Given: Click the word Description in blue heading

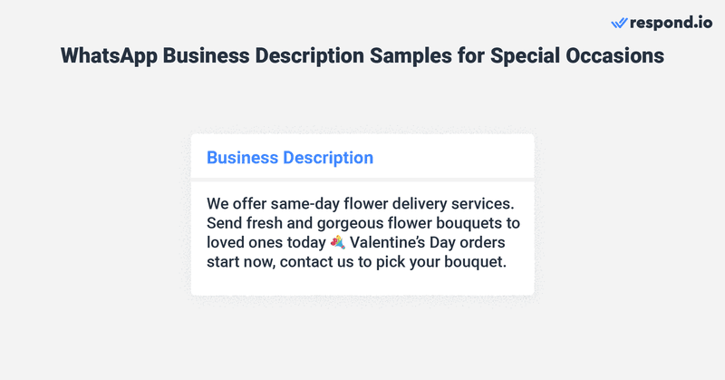Looking at the screenshot, I should [x=328, y=157].
